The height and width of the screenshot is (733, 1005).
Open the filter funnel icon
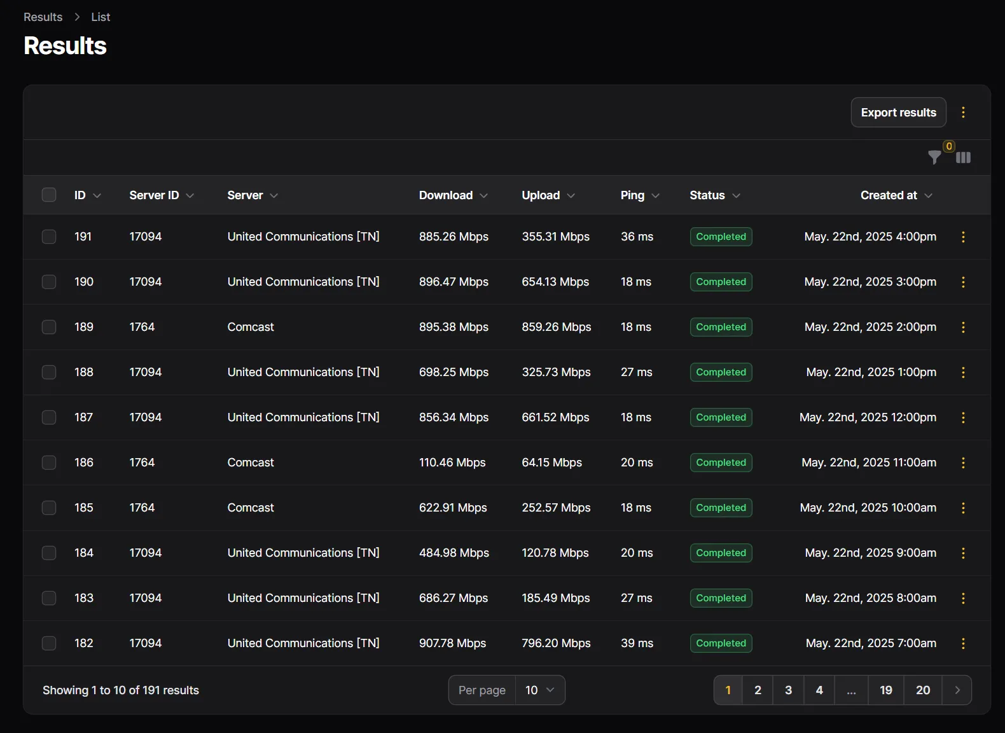click(x=934, y=157)
